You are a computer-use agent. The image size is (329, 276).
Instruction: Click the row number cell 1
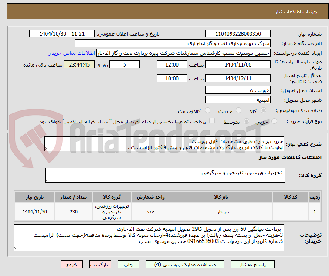click(x=315, y=212)
